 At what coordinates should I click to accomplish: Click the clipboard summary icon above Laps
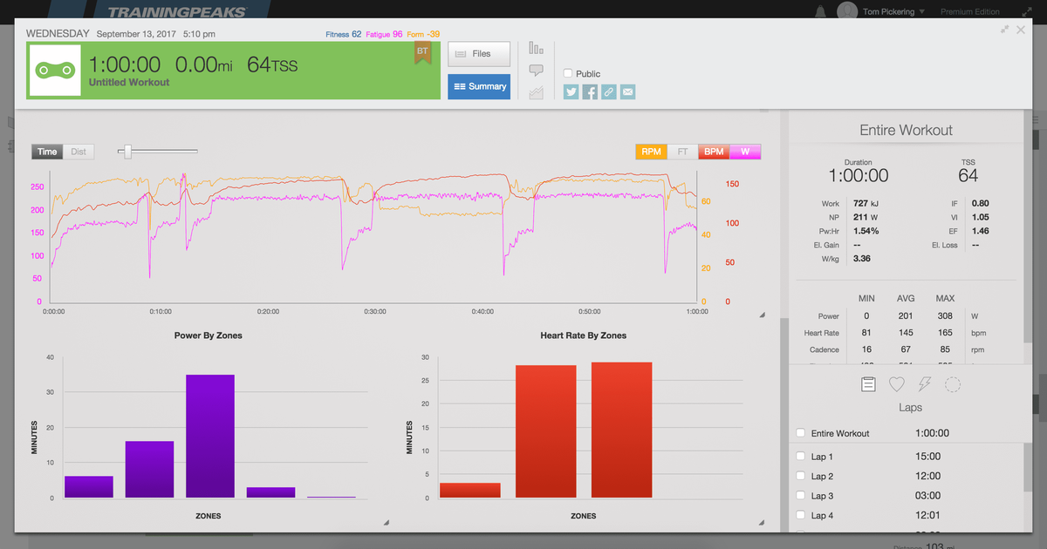tap(868, 384)
